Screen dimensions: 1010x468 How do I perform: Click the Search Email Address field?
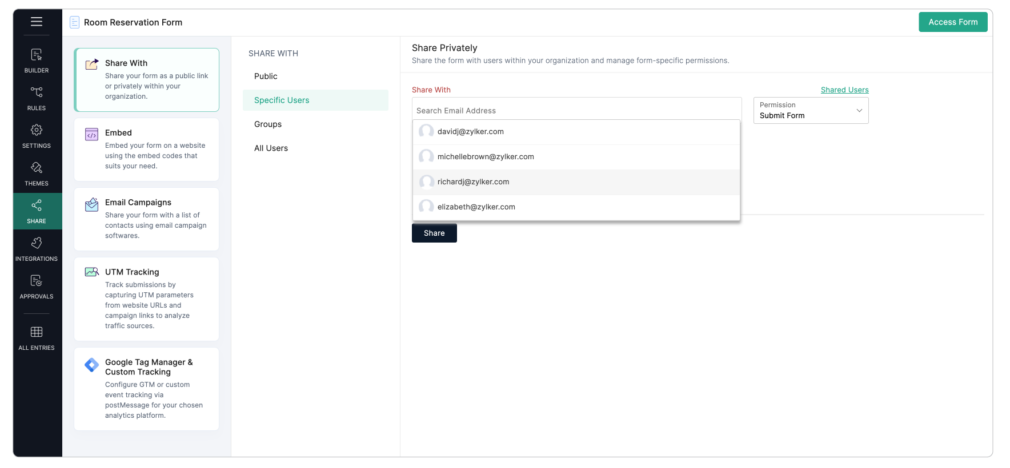pyautogui.click(x=576, y=111)
